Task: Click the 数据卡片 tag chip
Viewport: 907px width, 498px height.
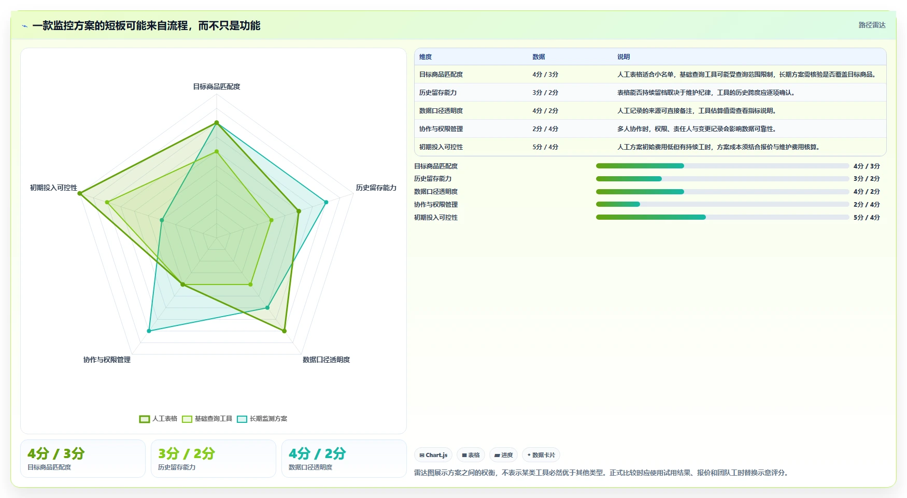Action: pyautogui.click(x=541, y=455)
